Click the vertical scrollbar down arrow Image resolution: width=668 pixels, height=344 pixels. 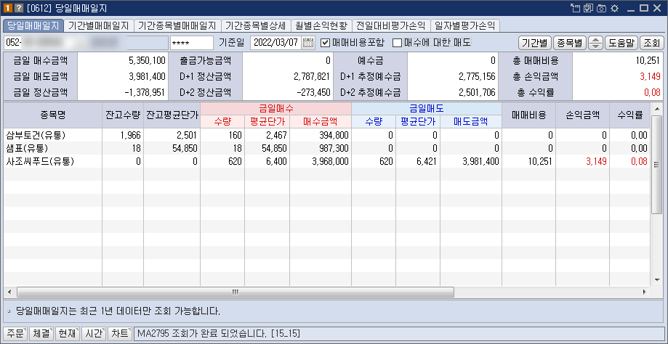coord(656,280)
